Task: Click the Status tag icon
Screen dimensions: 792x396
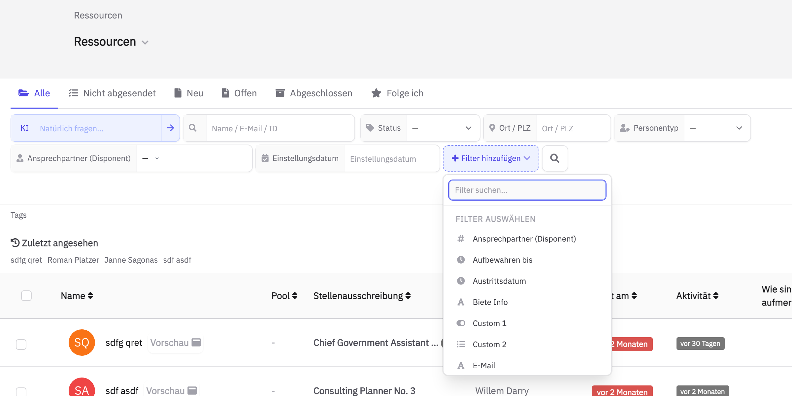Action: click(370, 128)
